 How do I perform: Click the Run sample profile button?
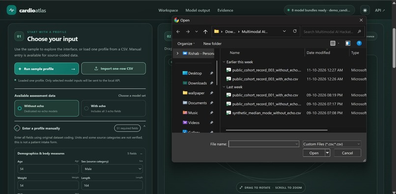pyautogui.click(x=47, y=69)
